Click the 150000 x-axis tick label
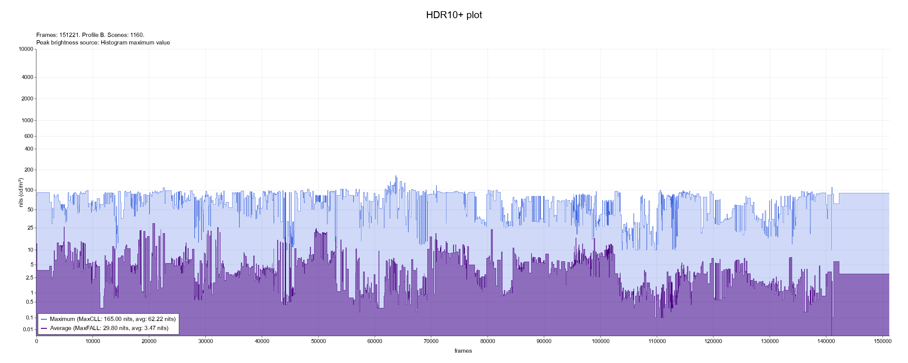 [x=882, y=341]
